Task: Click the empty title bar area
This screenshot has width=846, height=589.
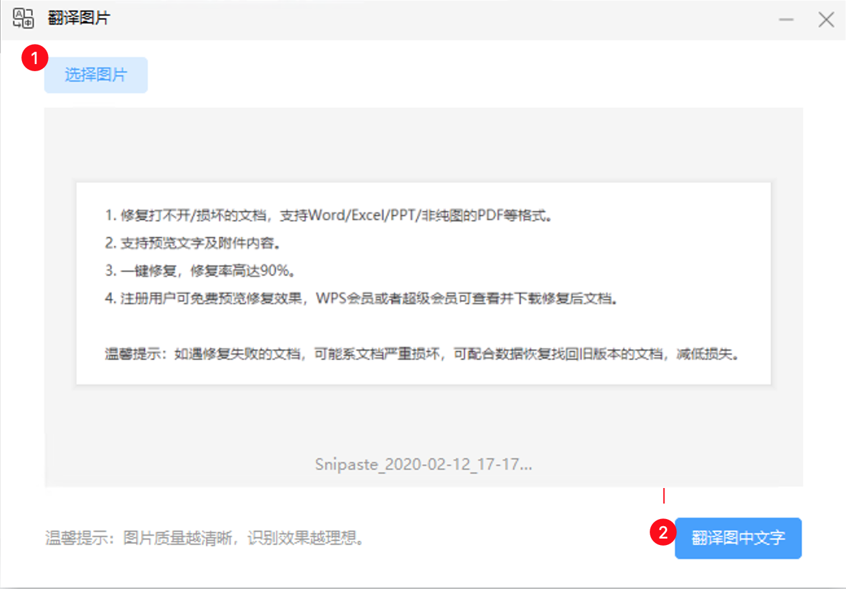Action: tap(421, 19)
